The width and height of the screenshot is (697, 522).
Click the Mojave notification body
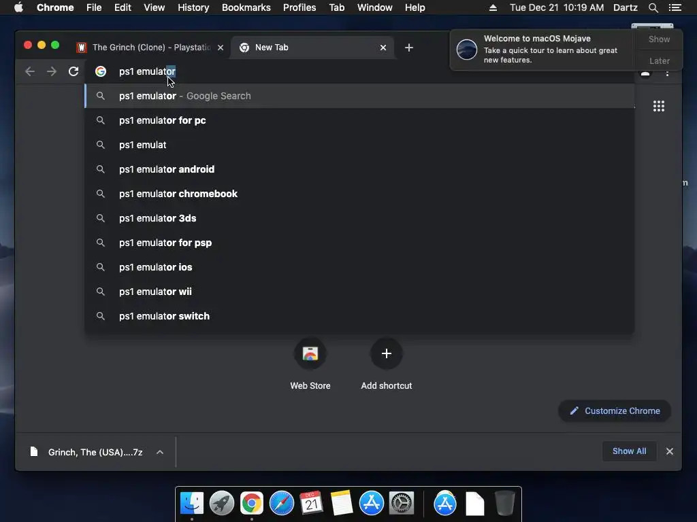pos(542,49)
